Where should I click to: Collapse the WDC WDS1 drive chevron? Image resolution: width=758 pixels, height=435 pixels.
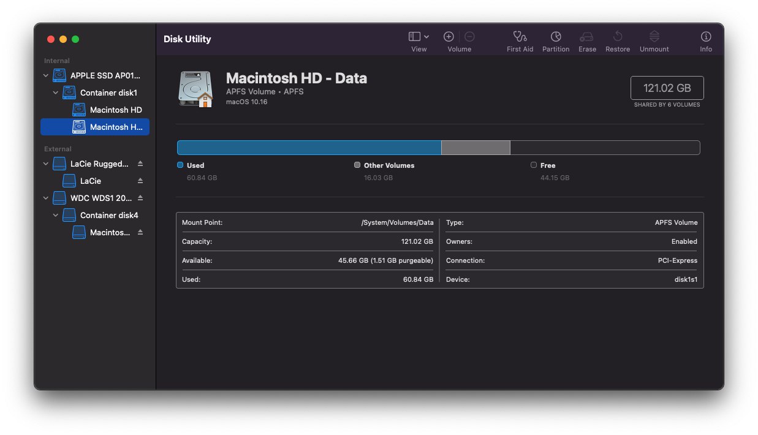point(46,199)
